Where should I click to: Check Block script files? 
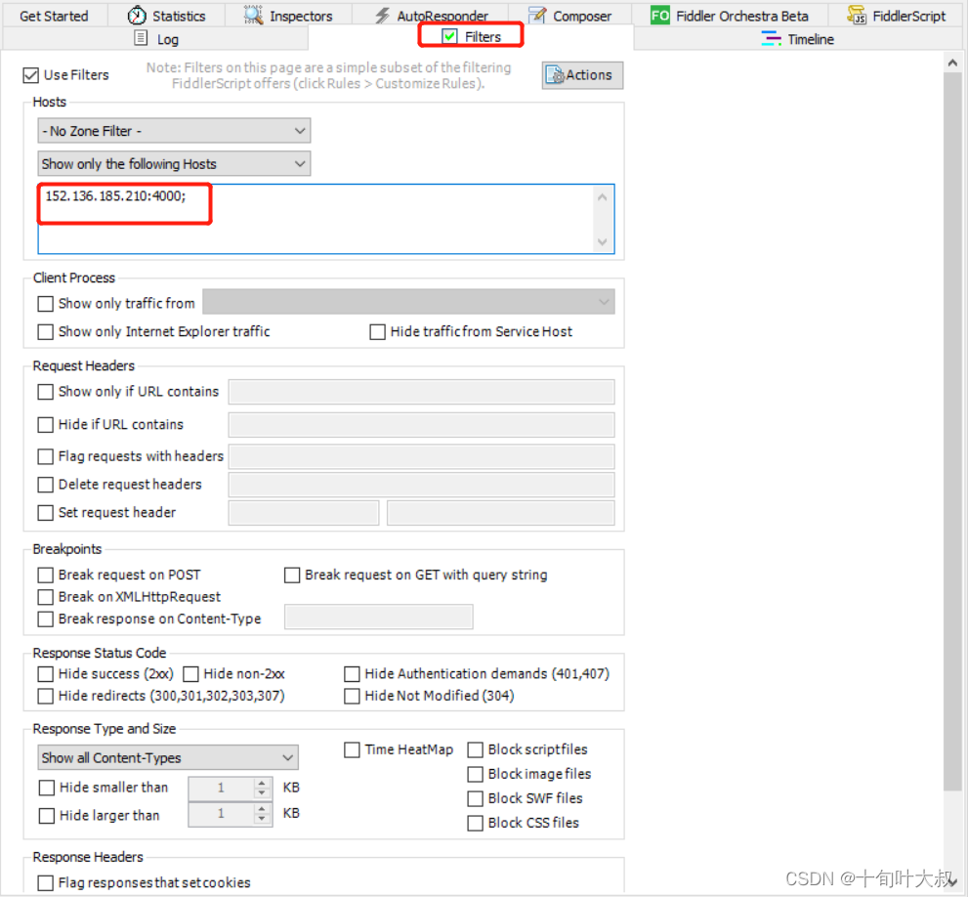tap(476, 750)
